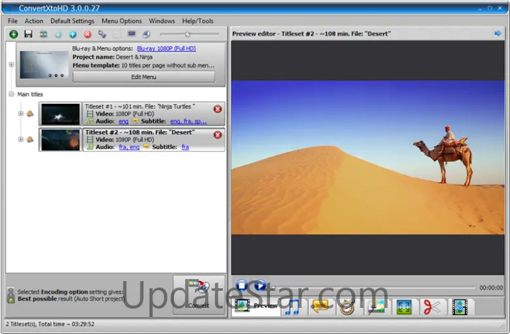
Task: Open the Windows menu
Action: tap(161, 21)
